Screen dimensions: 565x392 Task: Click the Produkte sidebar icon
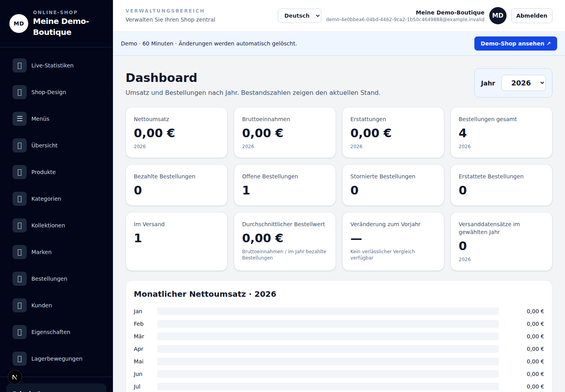click(20, 172)
